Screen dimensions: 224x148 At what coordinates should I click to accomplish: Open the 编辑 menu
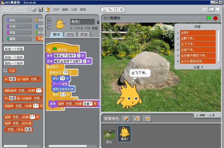[x=65, y=9]
